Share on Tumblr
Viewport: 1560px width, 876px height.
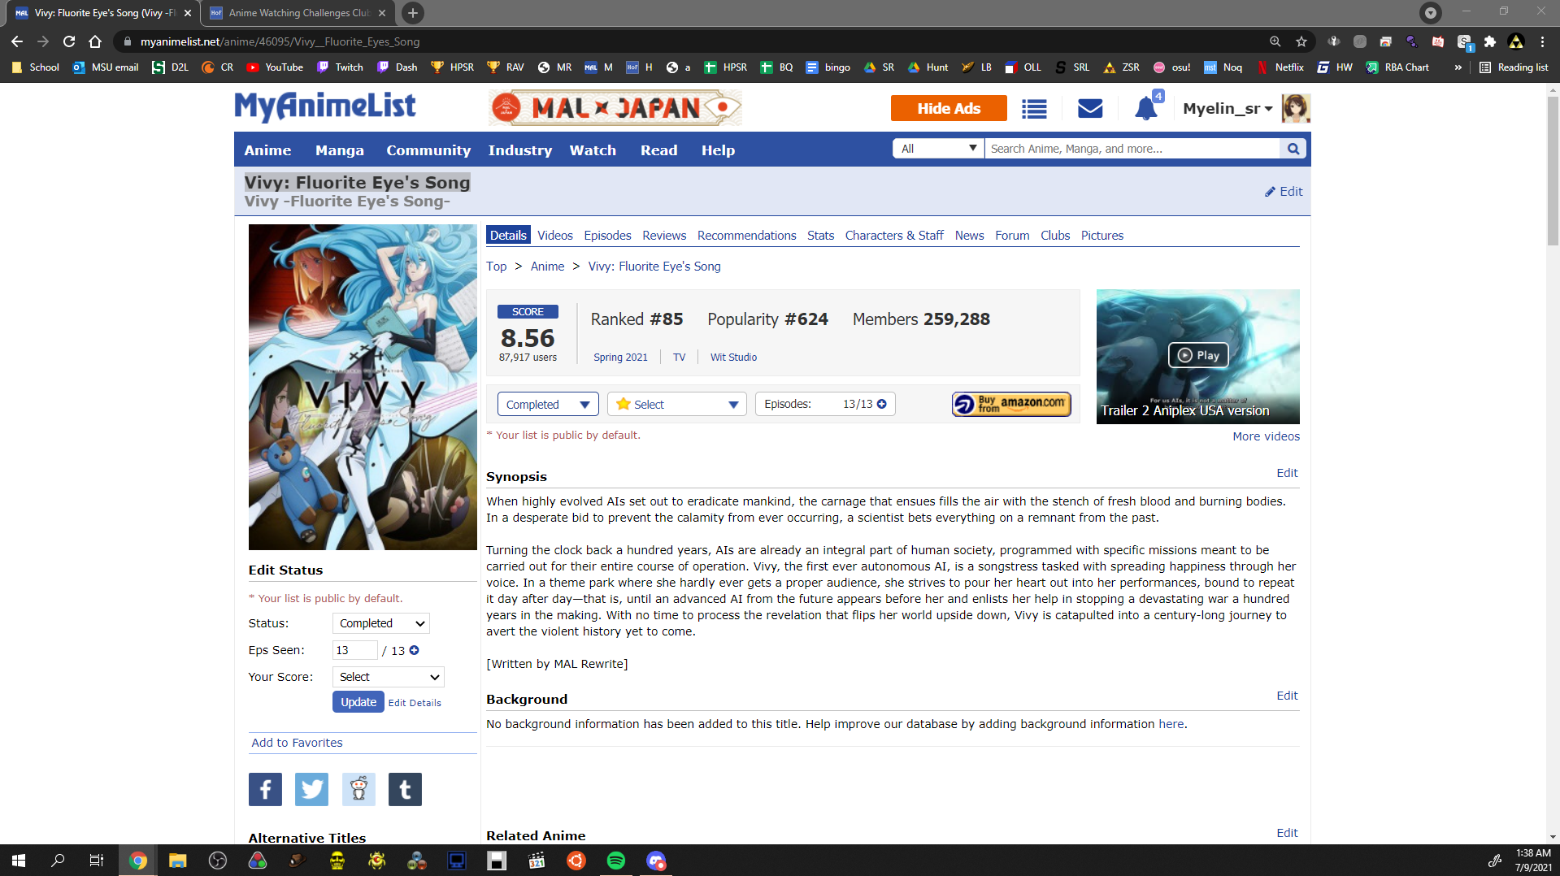(x=405, y=789)
